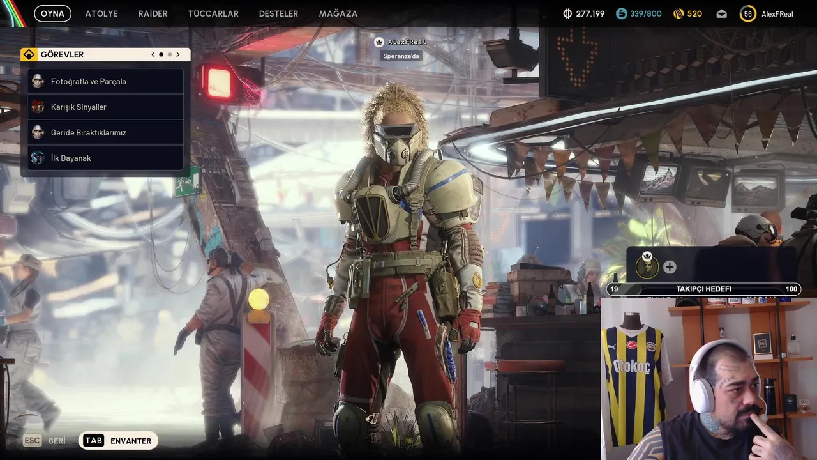Screen dimensions: 817x460
Task: Click the coin currency icon next to 277.199
Action: tap(567, 13)
